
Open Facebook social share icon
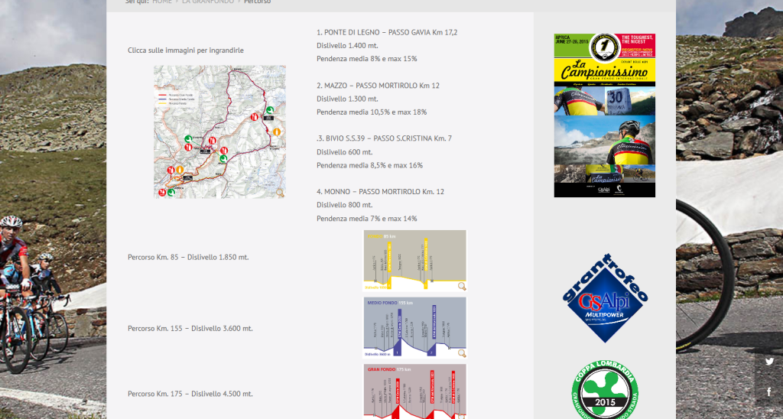tap(768, 392)
